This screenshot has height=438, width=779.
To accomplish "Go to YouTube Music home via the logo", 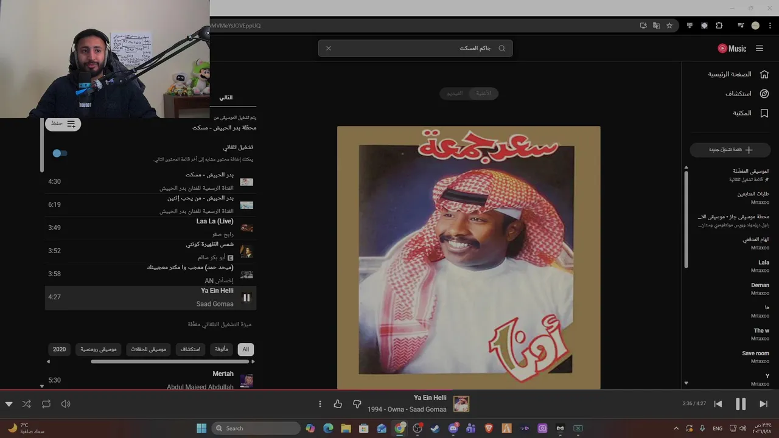I will [x=732, y=48].
